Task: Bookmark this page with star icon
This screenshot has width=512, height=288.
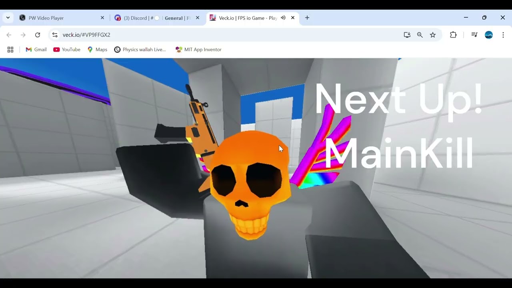Action: coord(433,35)
